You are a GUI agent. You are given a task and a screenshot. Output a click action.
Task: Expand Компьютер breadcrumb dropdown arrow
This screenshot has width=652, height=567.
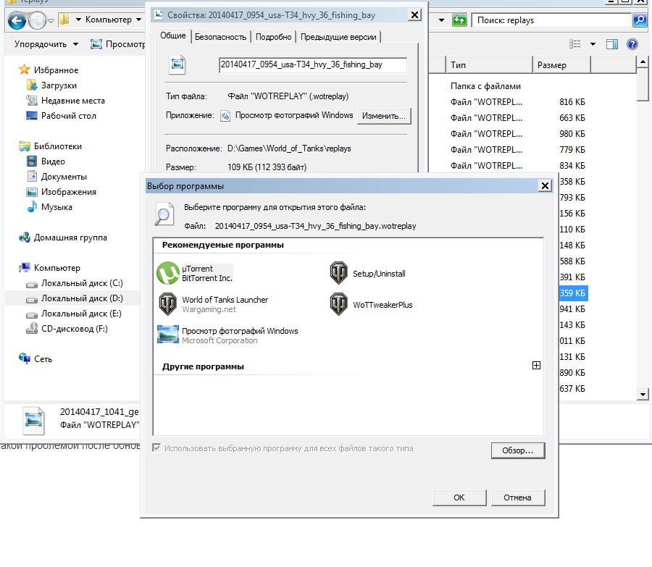pos(138,20)
